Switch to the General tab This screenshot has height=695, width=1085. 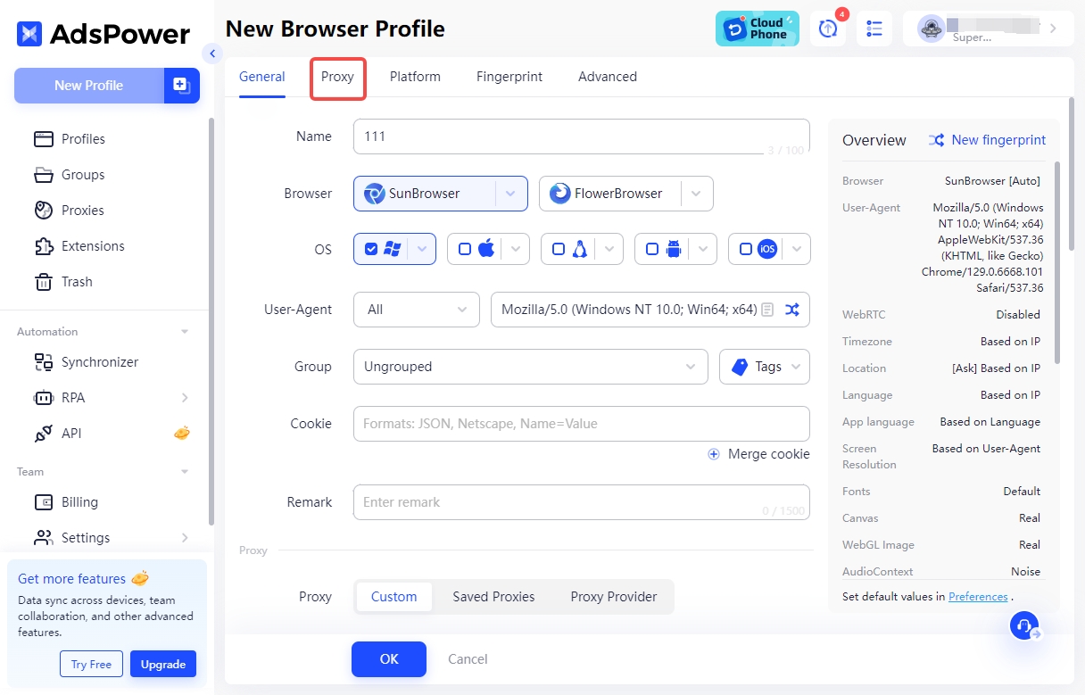tap(262, 77)
